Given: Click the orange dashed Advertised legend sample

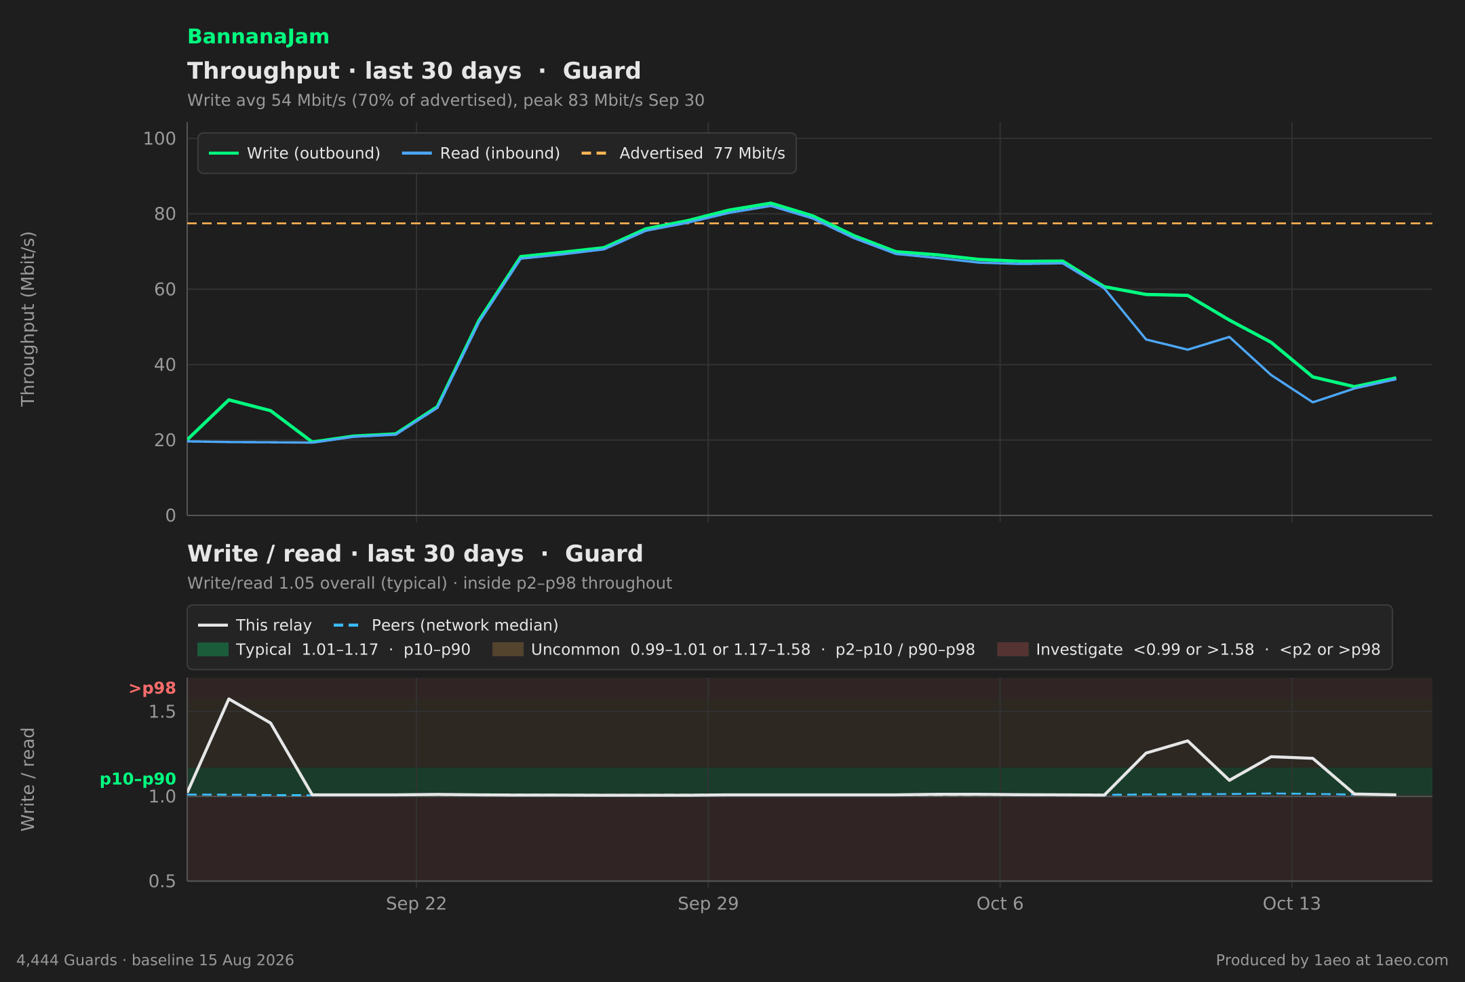Looking at the screenshot, I should [x=595, y=153].
